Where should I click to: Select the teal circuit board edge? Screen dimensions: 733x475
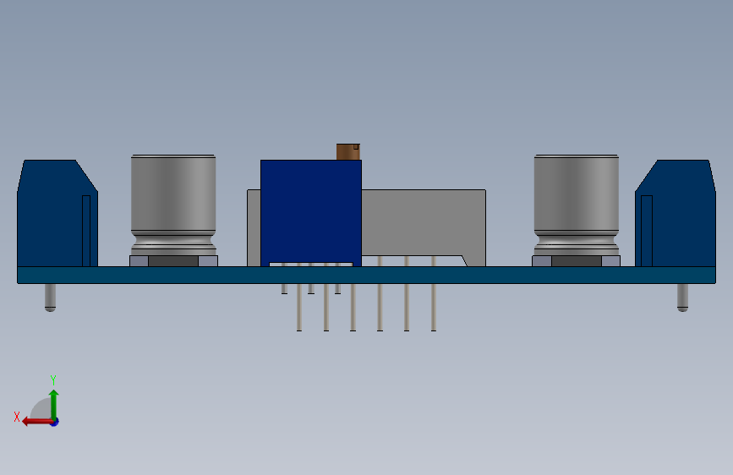(367, 275)
